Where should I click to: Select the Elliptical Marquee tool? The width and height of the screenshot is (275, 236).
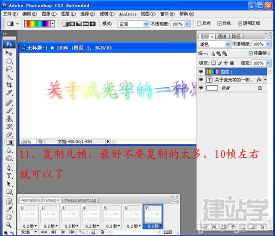[9, 61]
